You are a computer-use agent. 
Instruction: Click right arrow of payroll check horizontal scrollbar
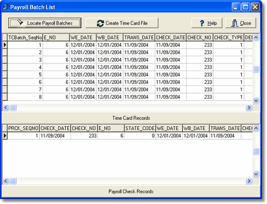tap(249, 181)
